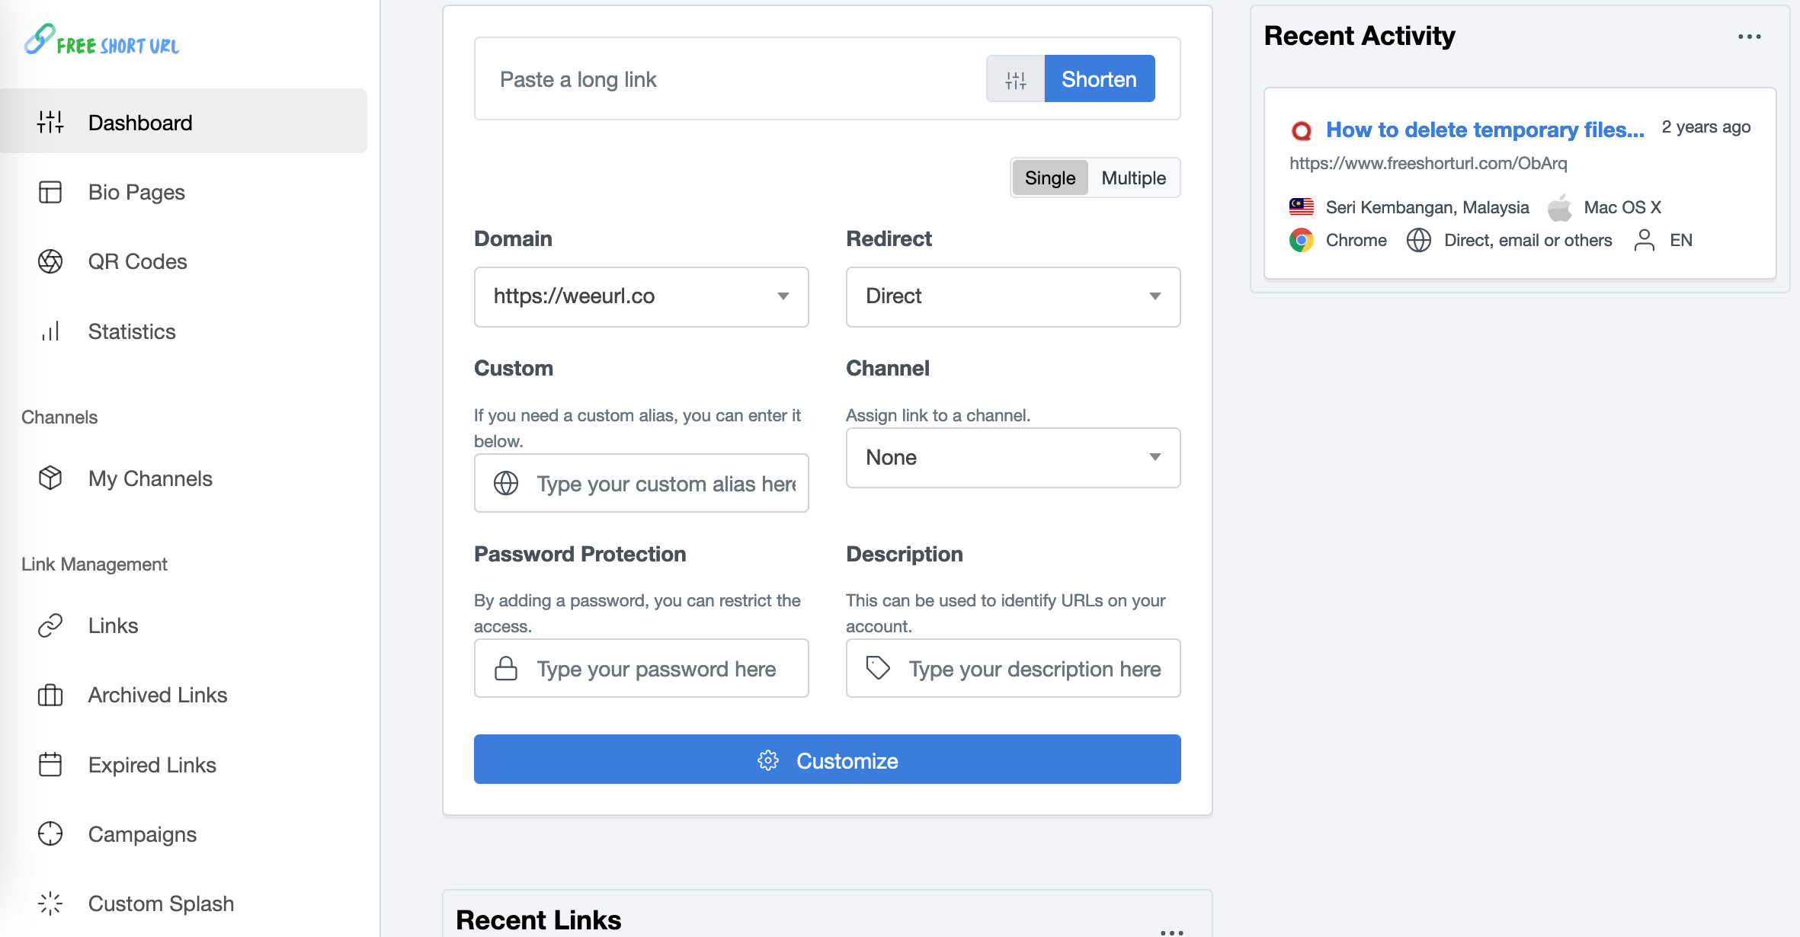Click the Custom Splash loader icon
This screenshot has height=937, width=1800.
pyautogui.click(x=50, y=903)
